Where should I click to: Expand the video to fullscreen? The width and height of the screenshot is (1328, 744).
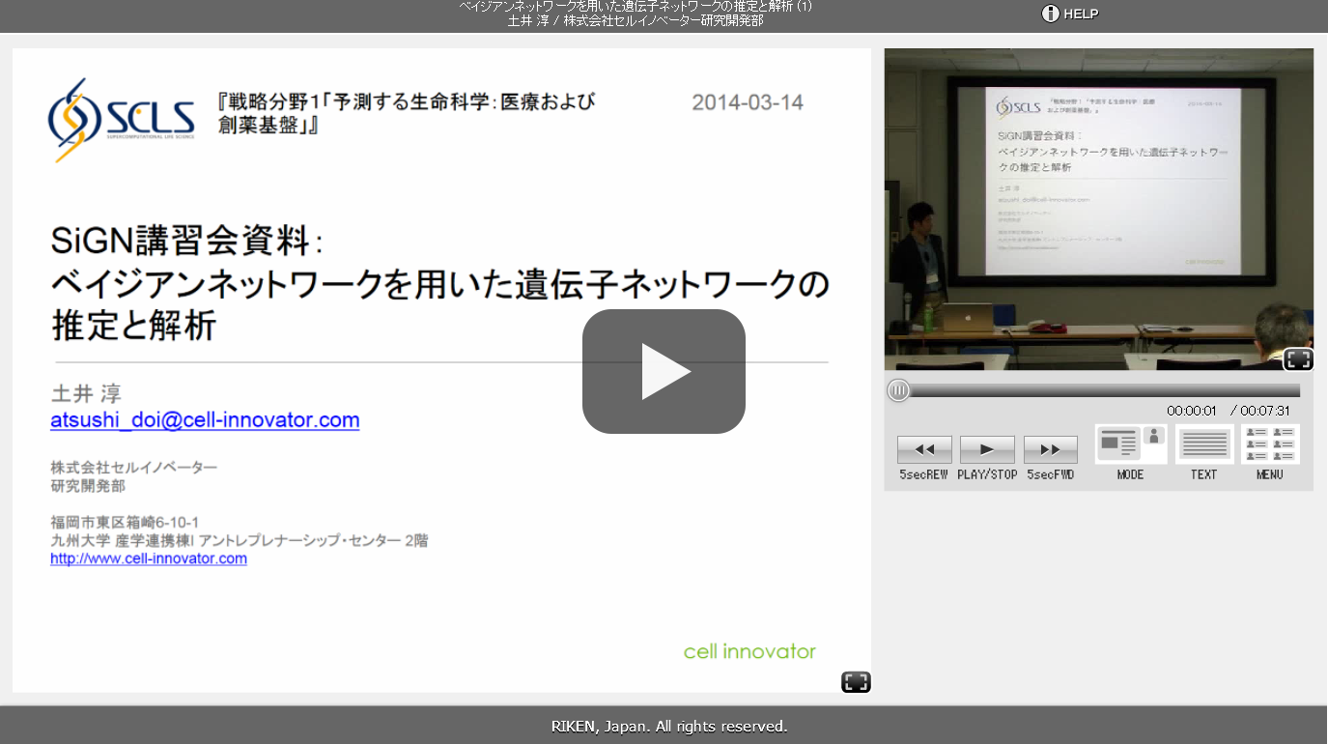(x=1298, y=359)
